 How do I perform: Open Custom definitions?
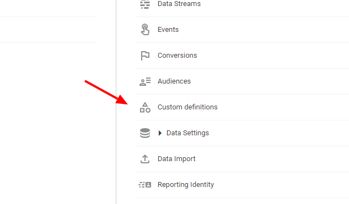point(187,107)
